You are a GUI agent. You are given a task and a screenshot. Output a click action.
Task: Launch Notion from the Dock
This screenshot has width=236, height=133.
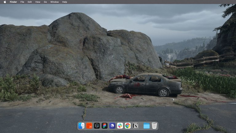click(136, 126)
